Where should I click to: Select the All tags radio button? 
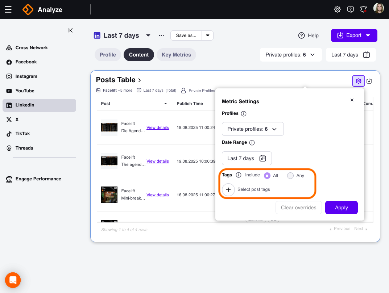pyautogui.click(x=267, y=176)
